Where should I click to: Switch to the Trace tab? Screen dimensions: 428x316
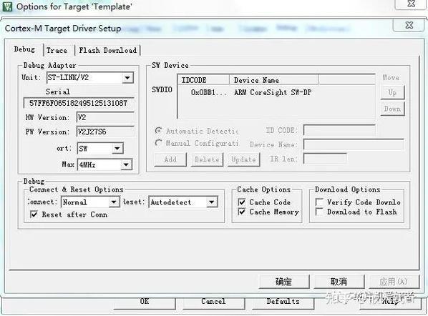pos(57,50)
